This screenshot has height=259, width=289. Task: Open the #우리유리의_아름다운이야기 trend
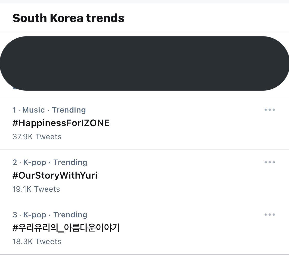66,228
